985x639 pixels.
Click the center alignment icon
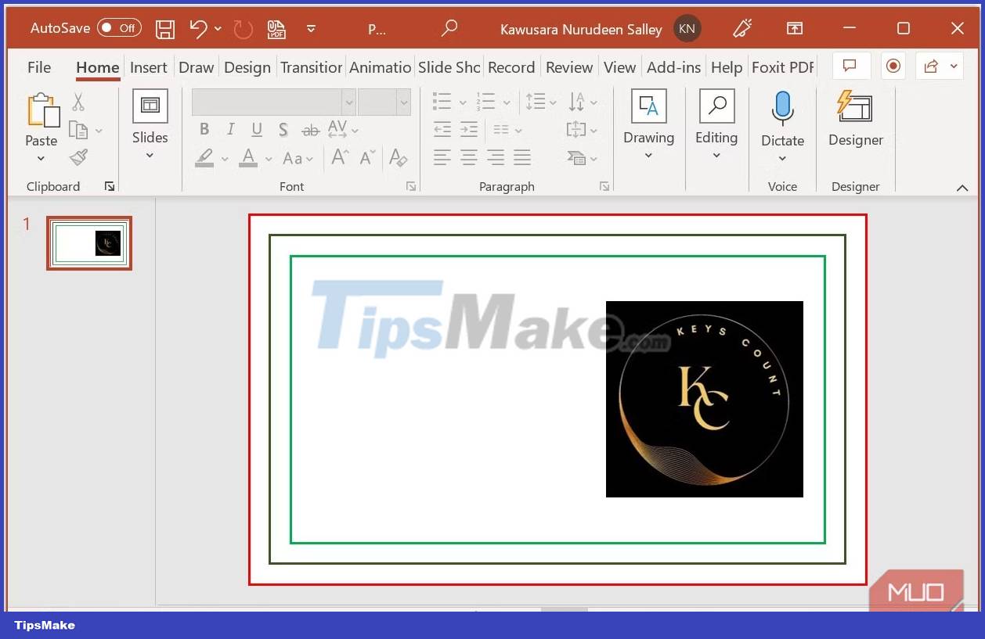tap(467, 158)
